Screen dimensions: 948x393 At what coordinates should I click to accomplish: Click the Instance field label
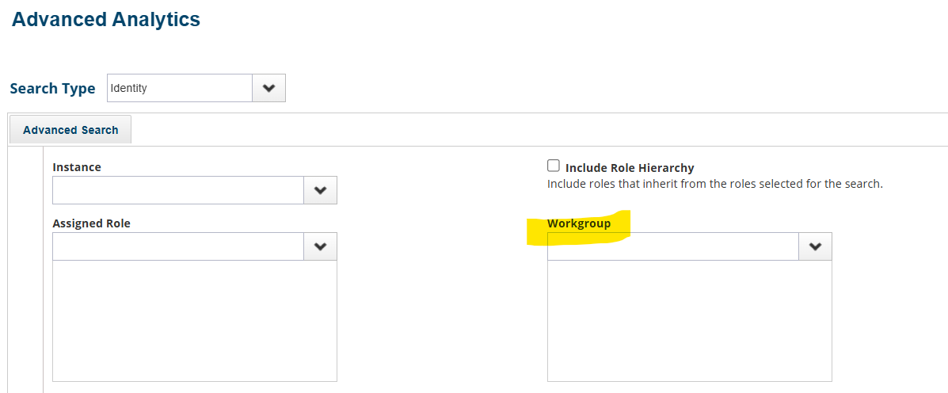tap(77, 167)
